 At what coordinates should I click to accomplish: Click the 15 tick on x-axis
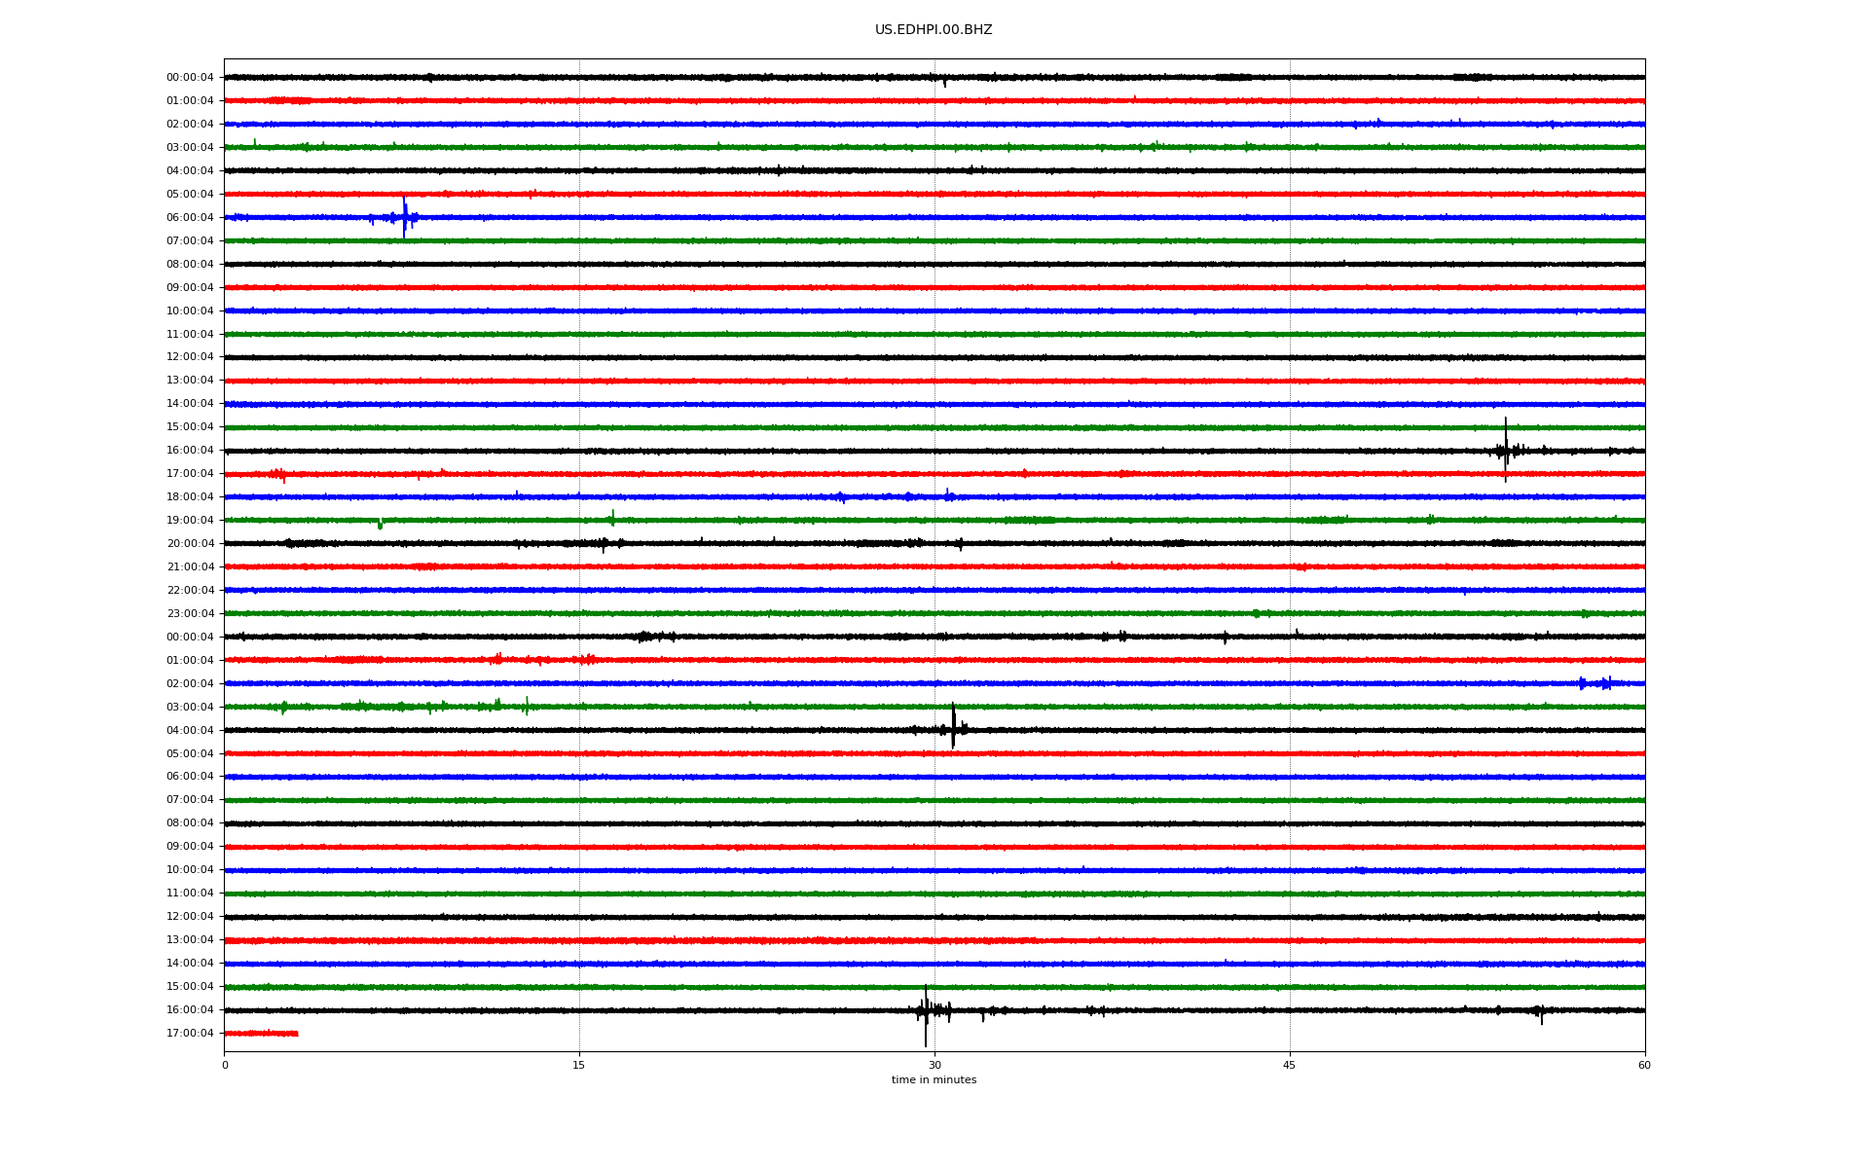(579, 1065)
